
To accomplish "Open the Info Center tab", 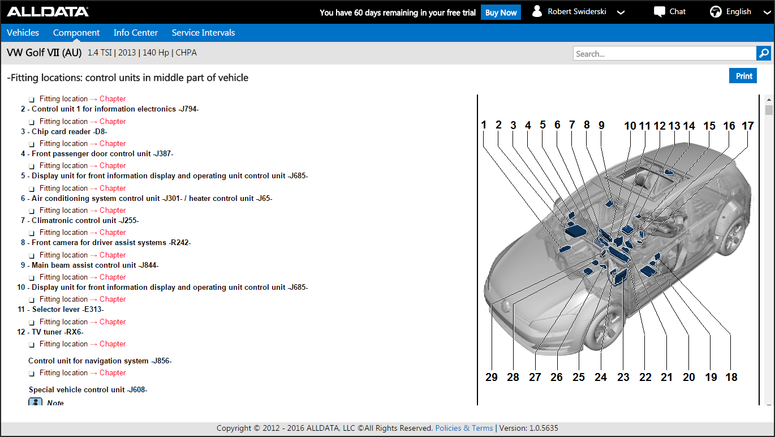I will (x=136, y=33).
